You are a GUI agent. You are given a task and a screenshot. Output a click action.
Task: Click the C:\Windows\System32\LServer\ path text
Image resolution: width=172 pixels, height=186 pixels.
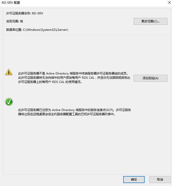click(46, 30)
